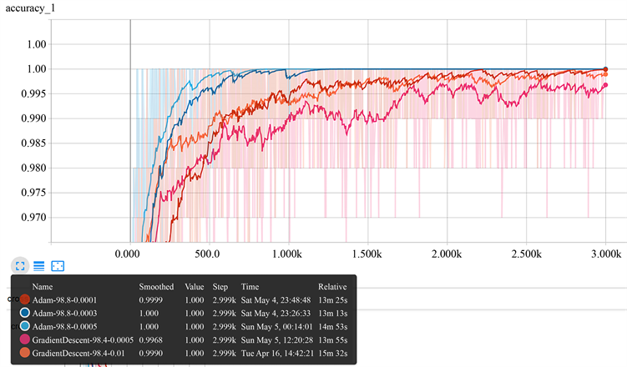
Task: Click the Adam-98.8-0.0005 light blue circle
Action: point(24,325)
